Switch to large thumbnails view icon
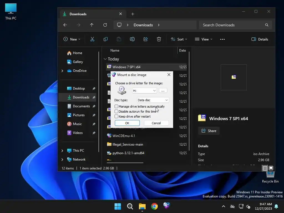This screenshot has height=213, width=284. point(271,168)
